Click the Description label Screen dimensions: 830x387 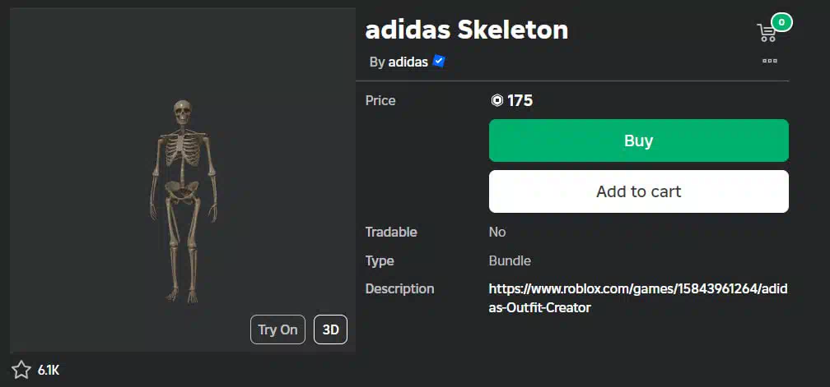[399, 288]
